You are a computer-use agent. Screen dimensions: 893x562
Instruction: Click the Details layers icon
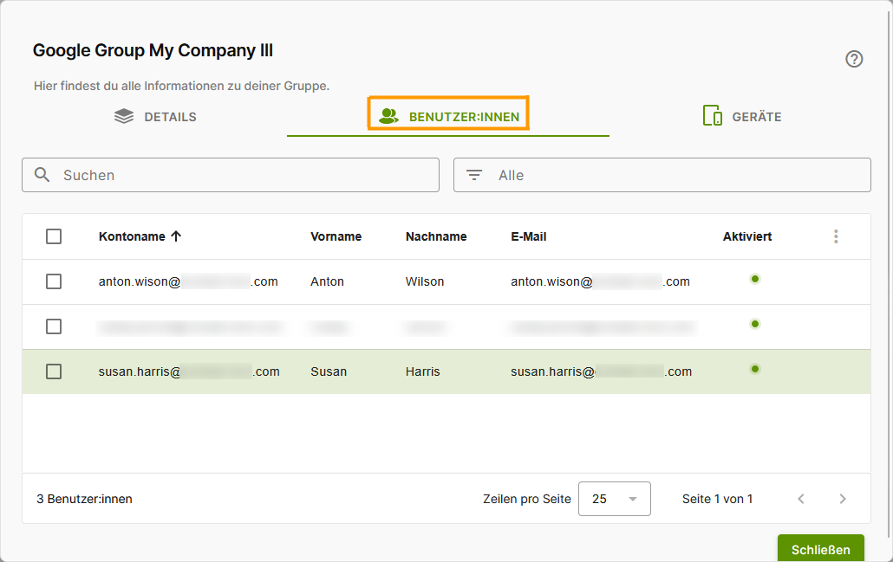tap(124, 116)
